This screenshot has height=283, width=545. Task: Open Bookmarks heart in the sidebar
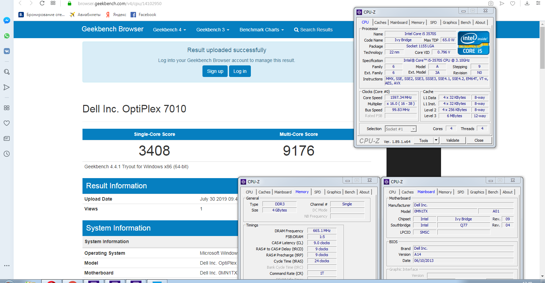pos(6,123)
